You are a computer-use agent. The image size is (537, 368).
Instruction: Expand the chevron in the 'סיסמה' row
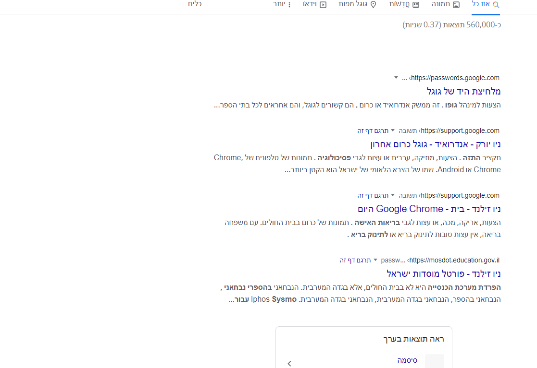(x=289, y=364)
